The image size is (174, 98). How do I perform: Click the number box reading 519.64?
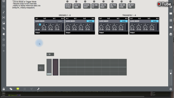pos(87,6)
